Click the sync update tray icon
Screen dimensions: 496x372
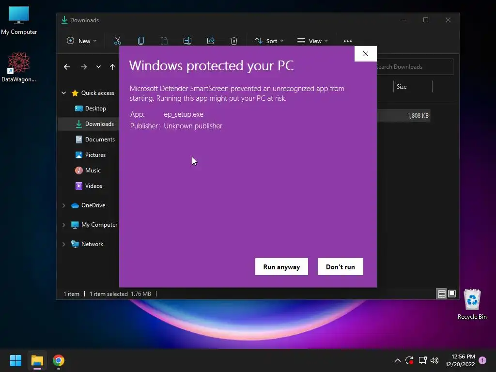[x=409, y=360]
